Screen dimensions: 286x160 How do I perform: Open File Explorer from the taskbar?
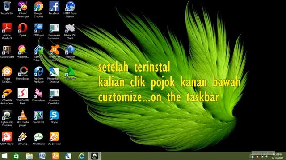click(x=29, y=156)
